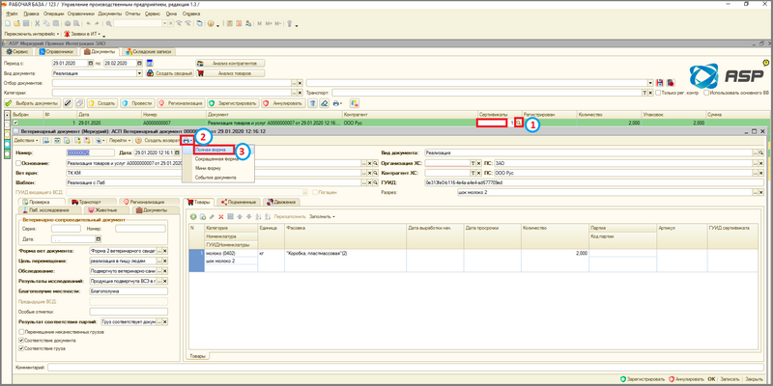
Task: Move row up with arrow in Товары toolbar
Action: [x=240, y=216]
